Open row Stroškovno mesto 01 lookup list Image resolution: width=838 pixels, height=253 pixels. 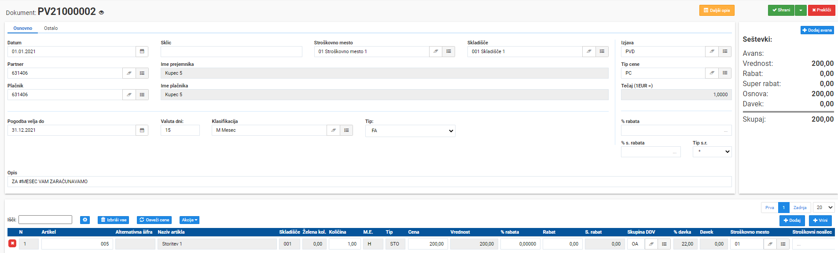click(x=783, y=244)
